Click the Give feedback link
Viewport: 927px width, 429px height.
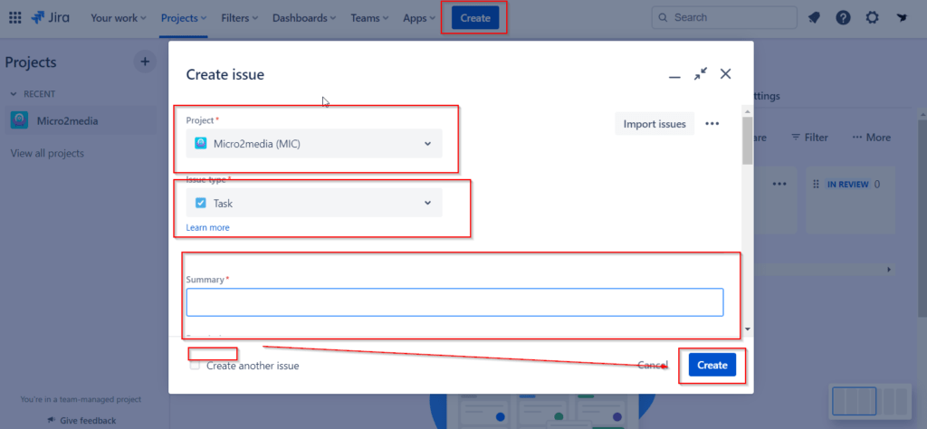point(88,421)
